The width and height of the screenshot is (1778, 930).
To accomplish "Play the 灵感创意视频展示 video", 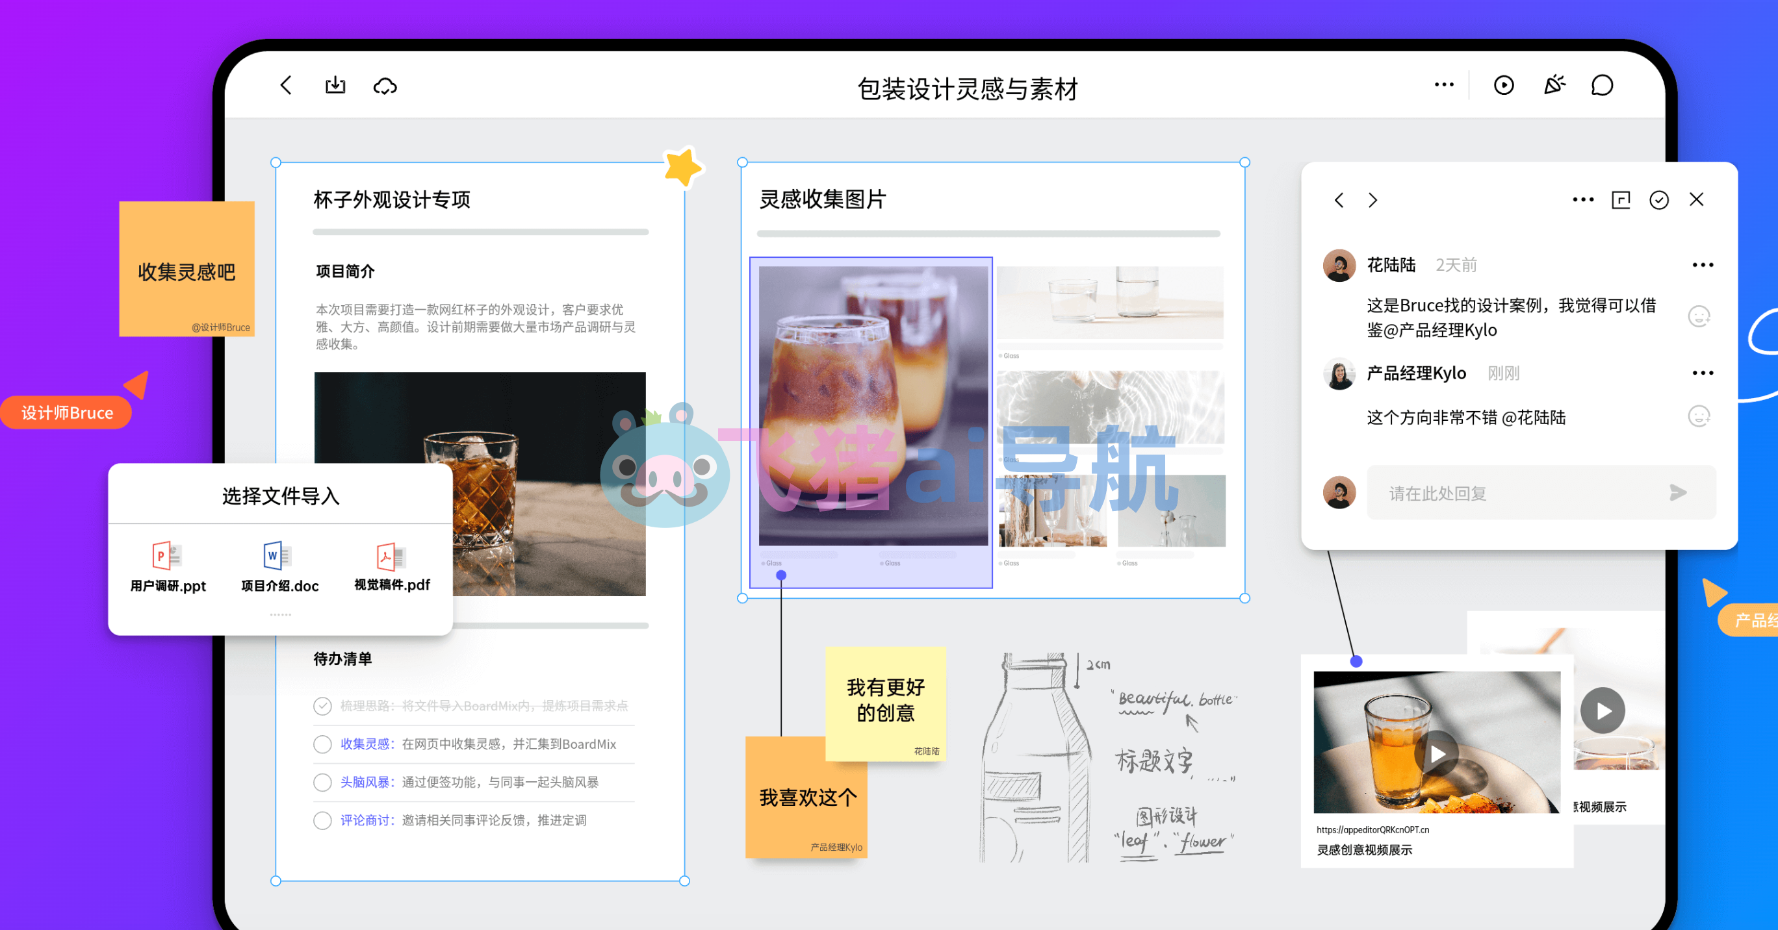I will [x=1436, y=753].
